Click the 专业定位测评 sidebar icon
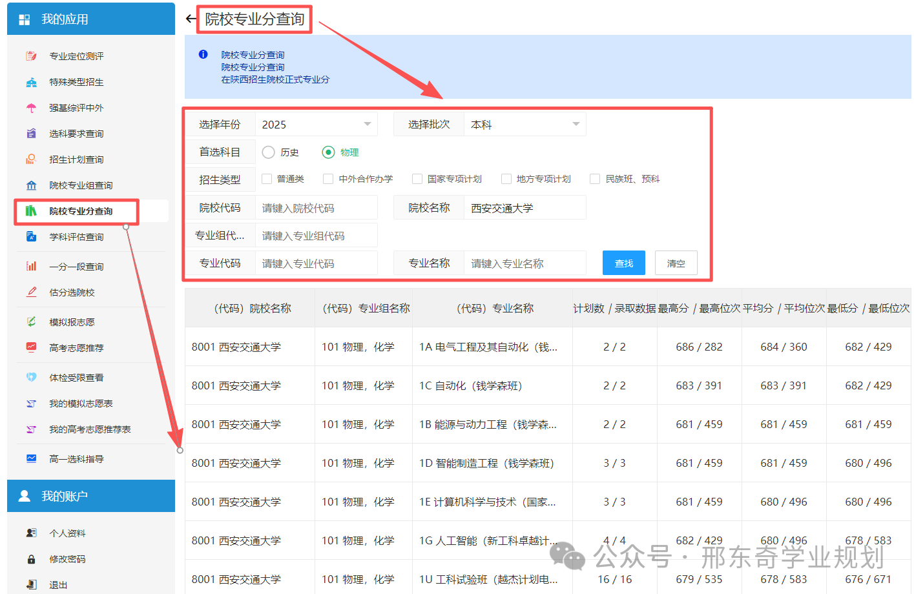Viewport: 914px width, 594px height. point(31,56)
